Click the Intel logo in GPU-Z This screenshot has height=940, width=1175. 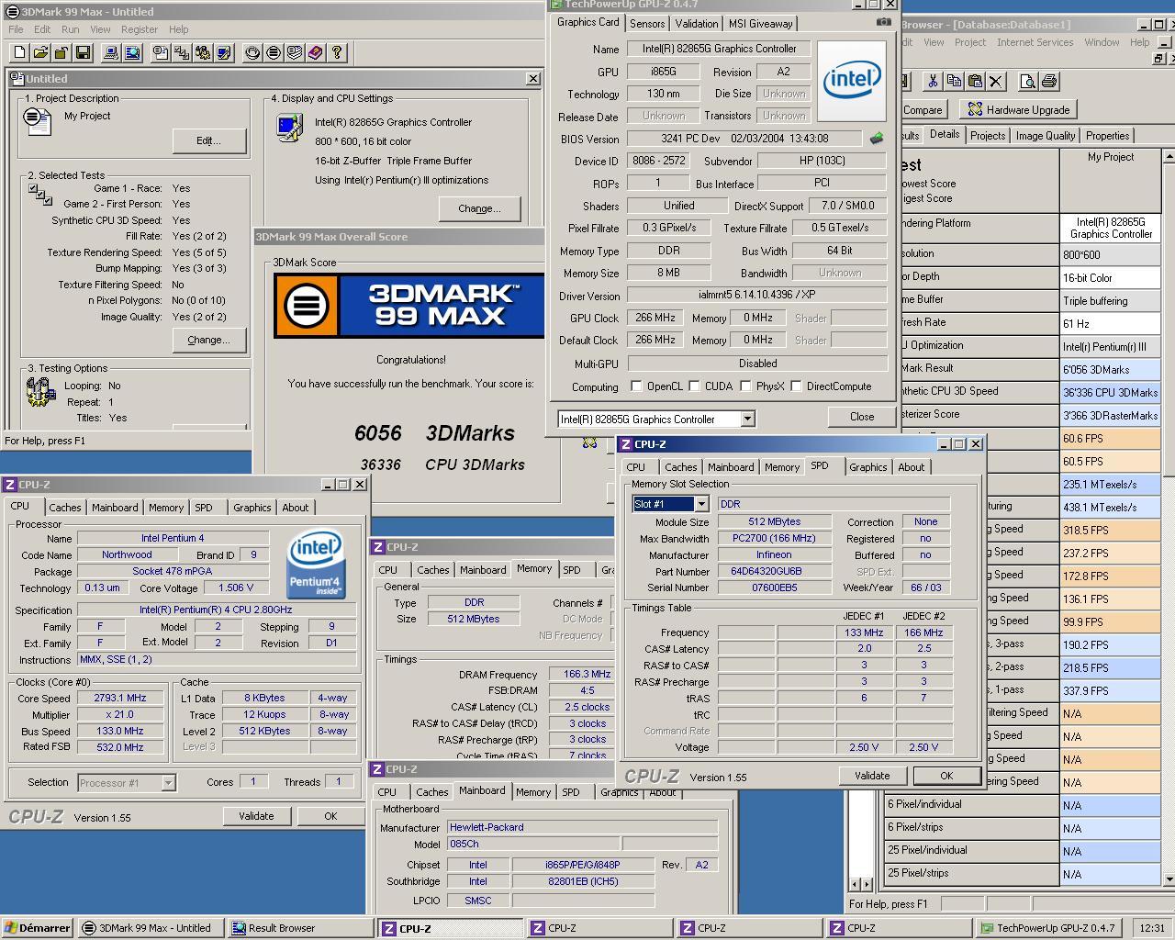(852, 81)
